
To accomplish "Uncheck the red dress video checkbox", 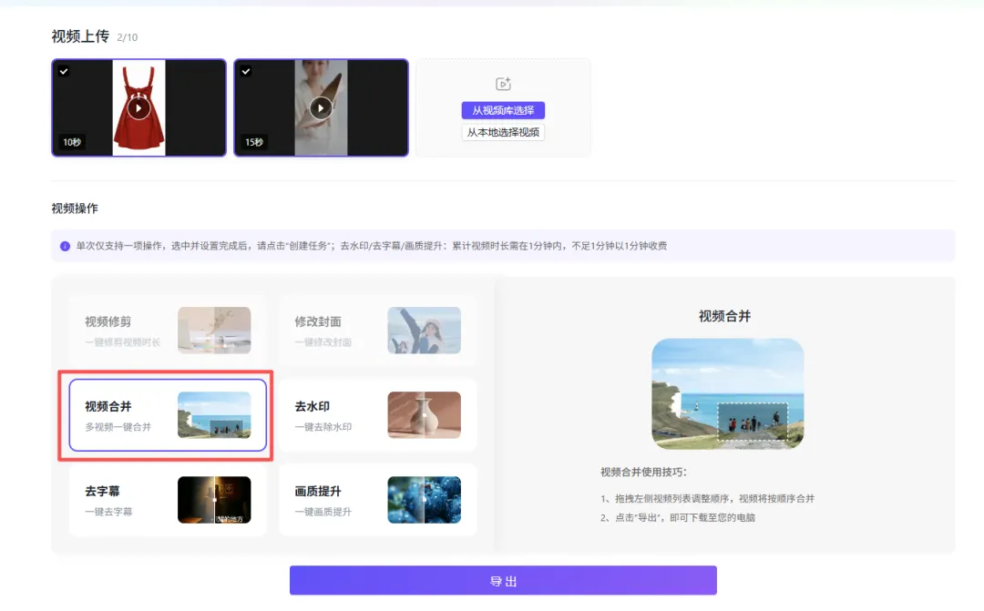I will click(64, 71).
